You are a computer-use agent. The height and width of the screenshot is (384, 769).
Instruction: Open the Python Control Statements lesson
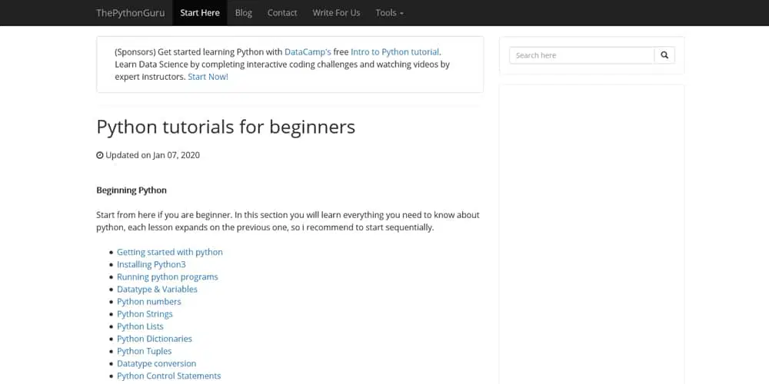point(168,376)
